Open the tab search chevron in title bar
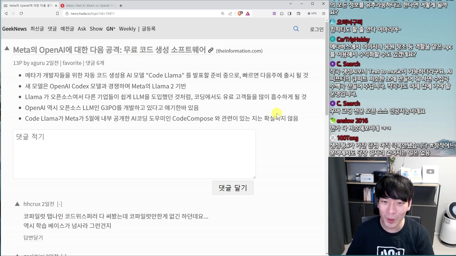This screenshot has height=256, width=456. [x=290, y=4]
